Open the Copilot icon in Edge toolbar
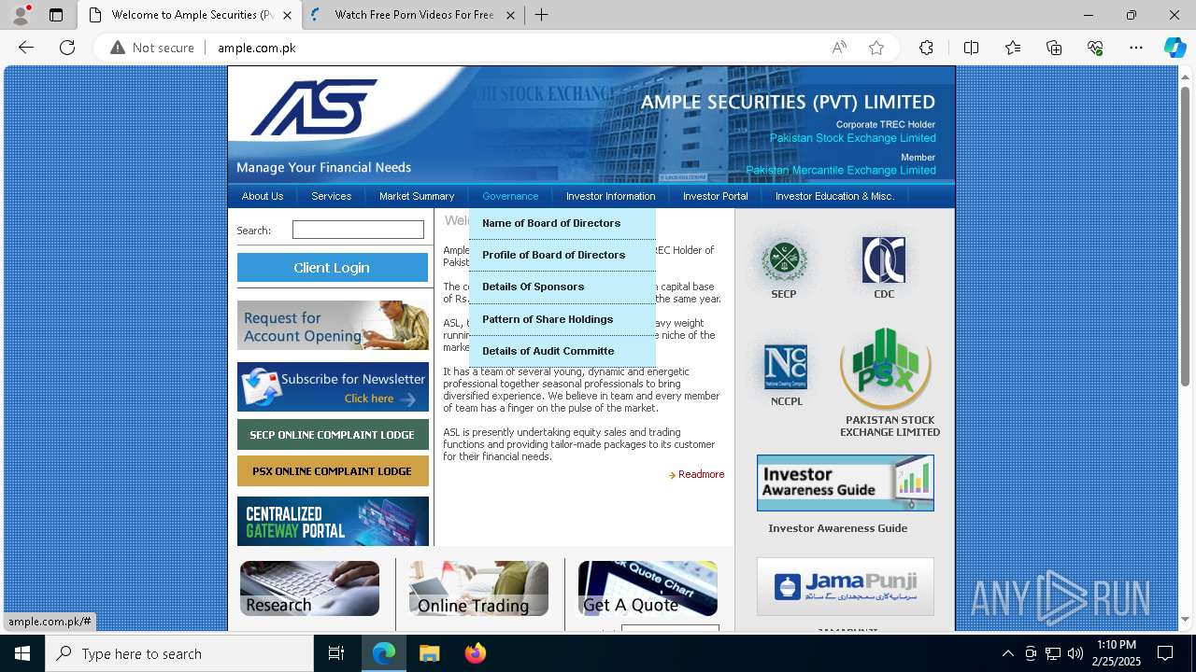The image size is (1196, 672). 1175,48
